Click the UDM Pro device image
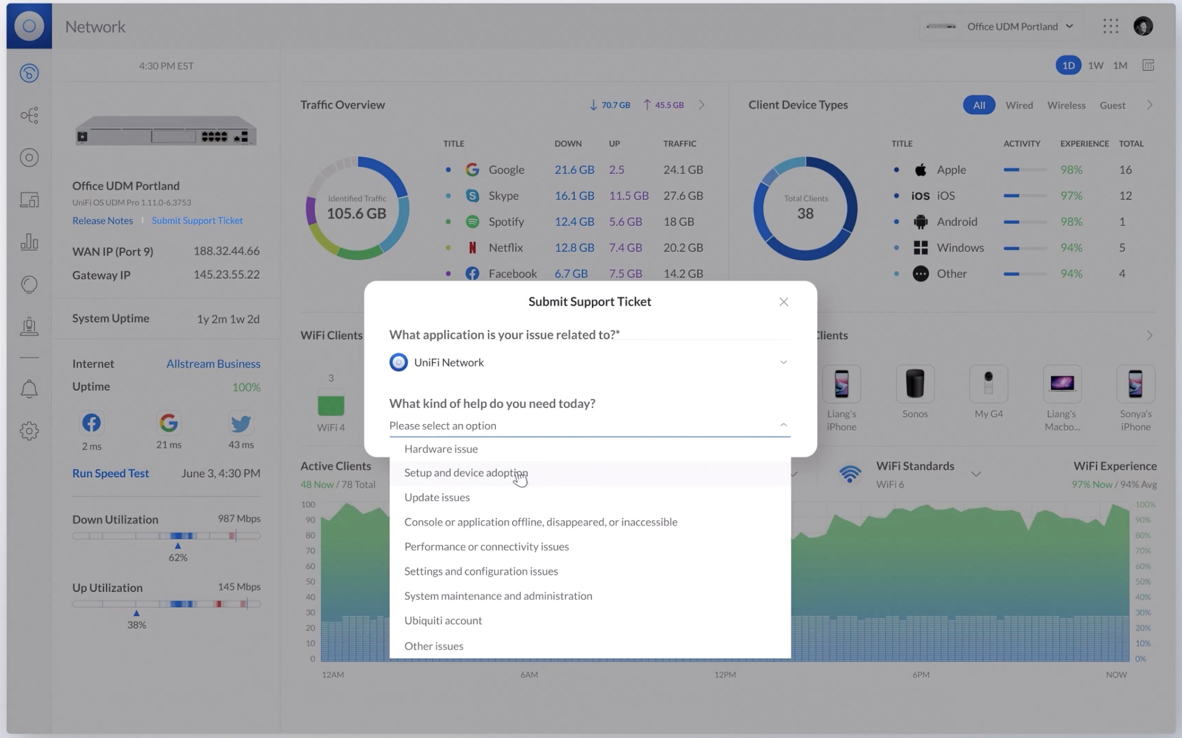 tap(166, 132)
